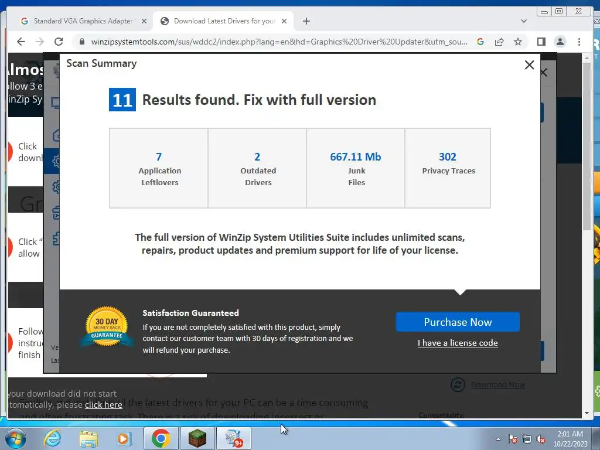This screenshot has width=600, height=450.
Task: Minimize the Chrome browser window
Action: tap(544, 12)
